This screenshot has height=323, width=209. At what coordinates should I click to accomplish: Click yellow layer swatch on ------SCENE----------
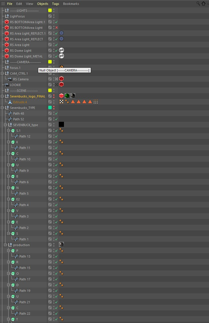coord(50,90)
